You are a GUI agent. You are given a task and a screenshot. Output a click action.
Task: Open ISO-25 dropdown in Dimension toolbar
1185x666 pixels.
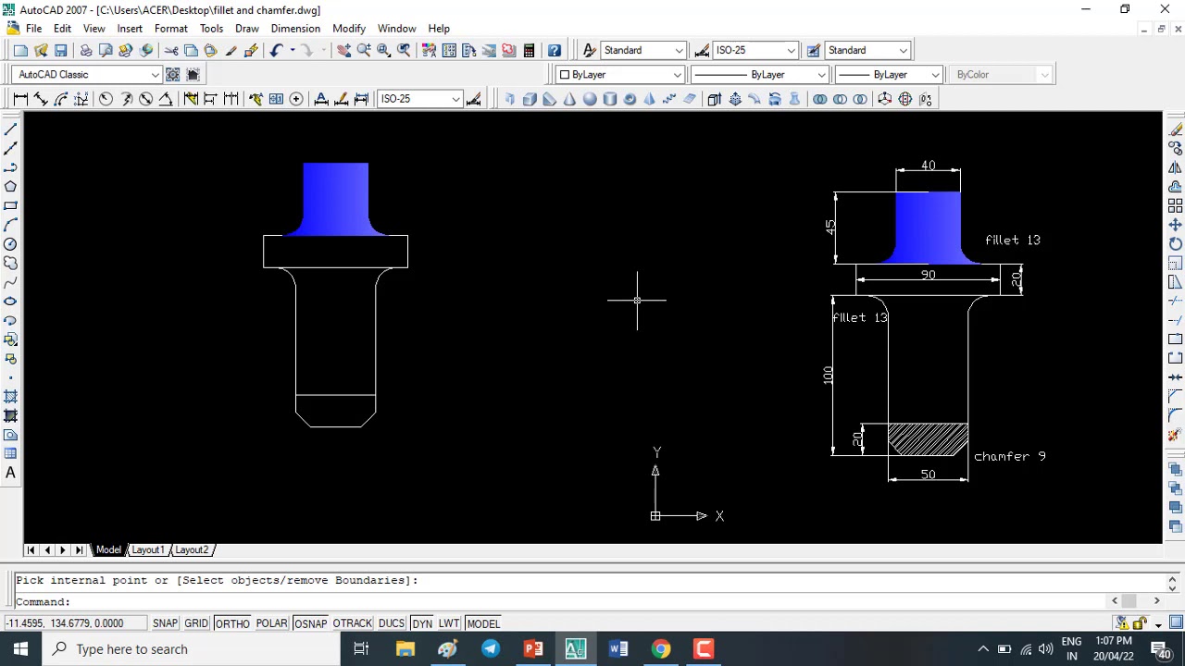(419, 98)
